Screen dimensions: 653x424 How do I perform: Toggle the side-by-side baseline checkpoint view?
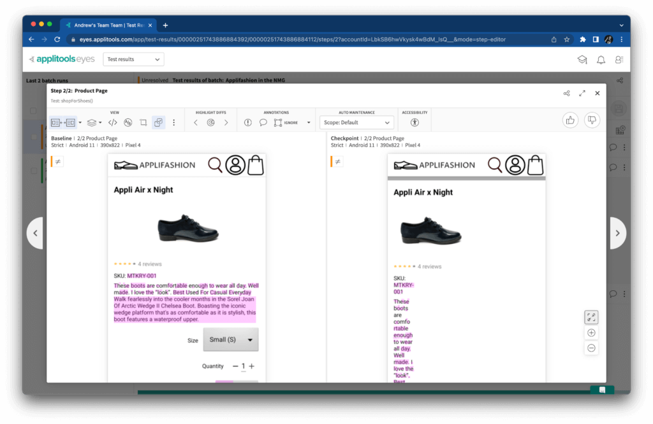click(x=63, y=122)
